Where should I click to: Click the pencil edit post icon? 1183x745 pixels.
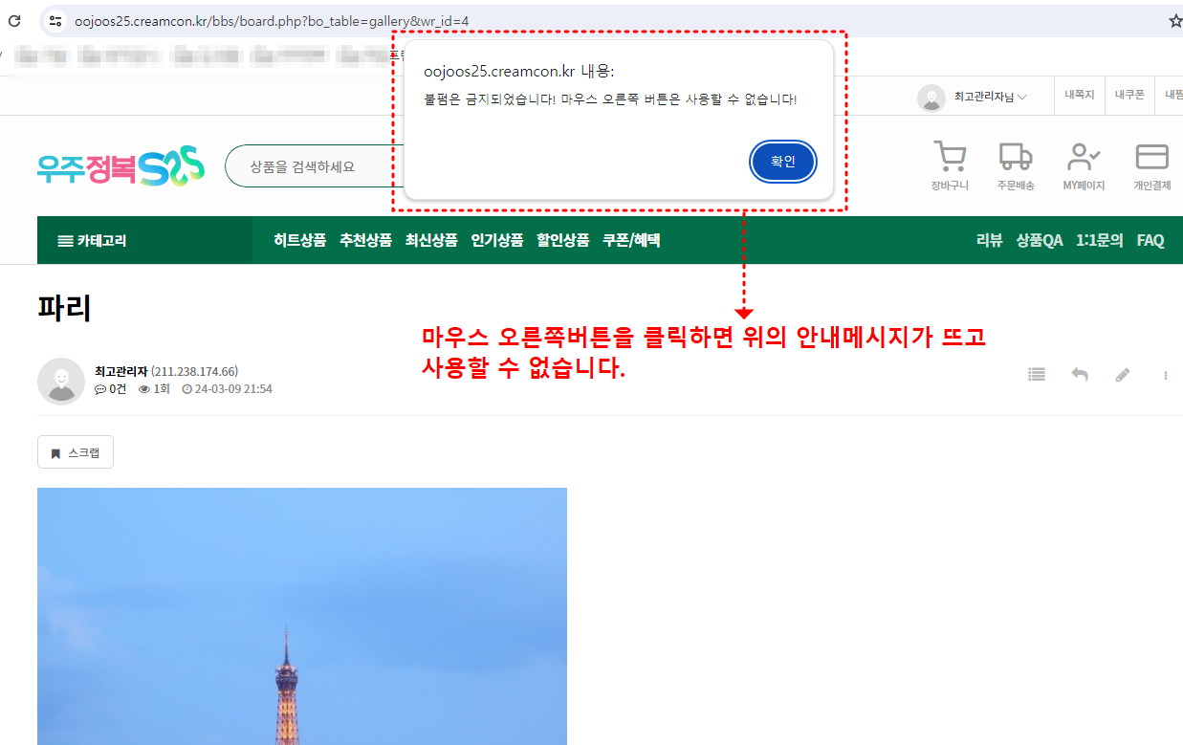point(1123,375)
